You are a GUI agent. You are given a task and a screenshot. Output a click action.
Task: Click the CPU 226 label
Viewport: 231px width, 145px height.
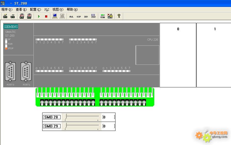coord(152,40)
